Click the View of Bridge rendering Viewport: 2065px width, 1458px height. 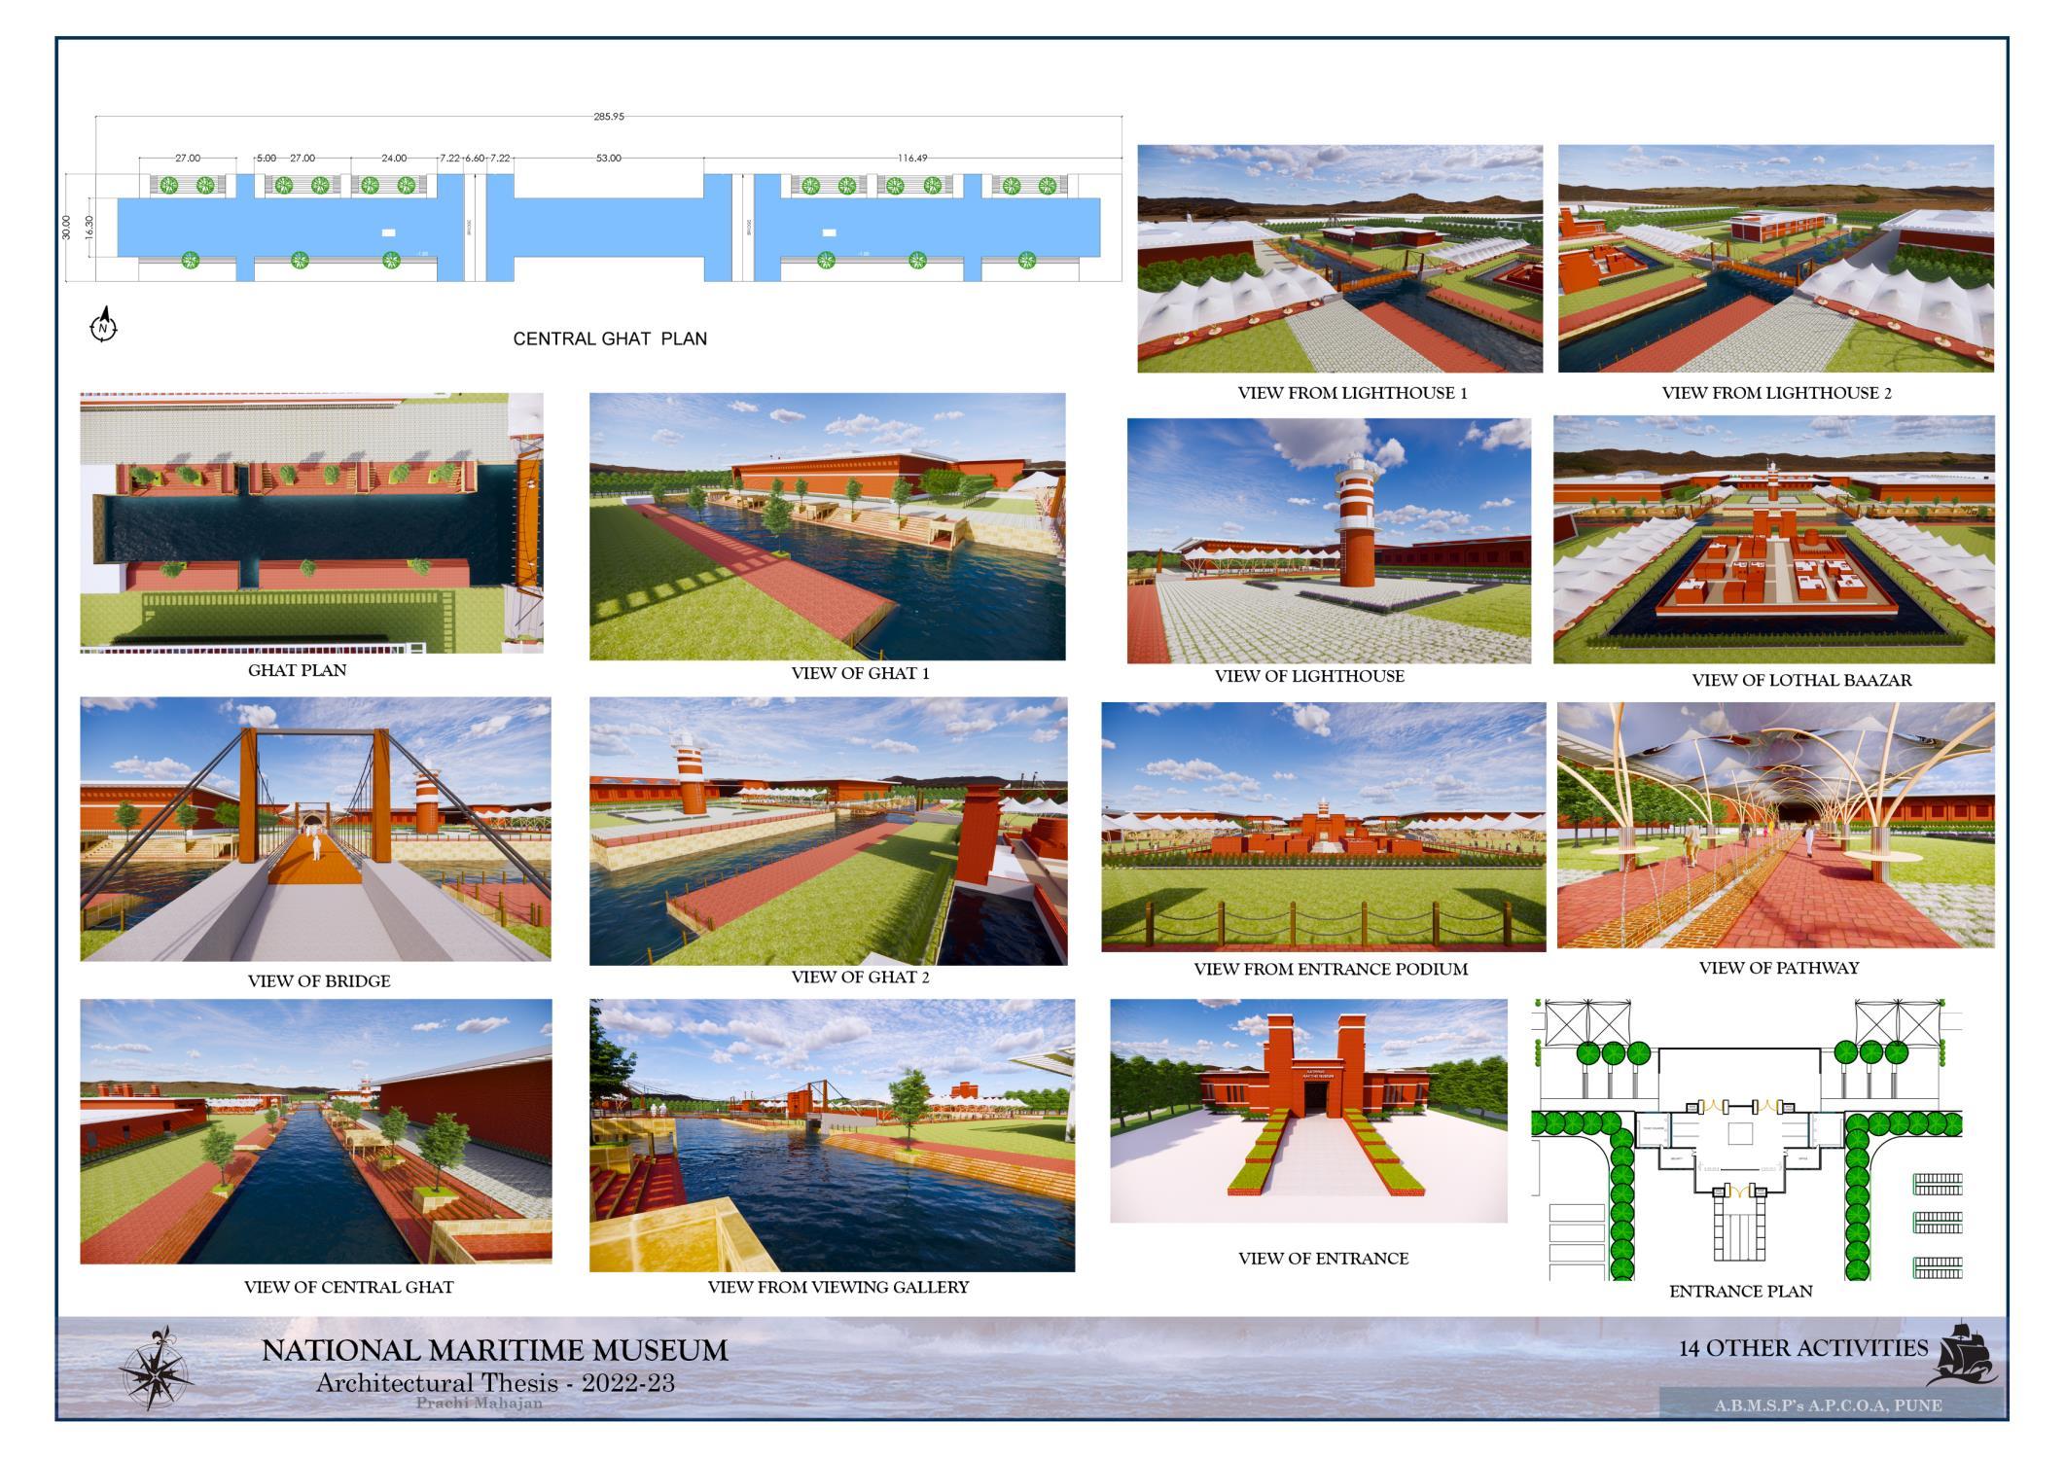(x=315, y=829)
